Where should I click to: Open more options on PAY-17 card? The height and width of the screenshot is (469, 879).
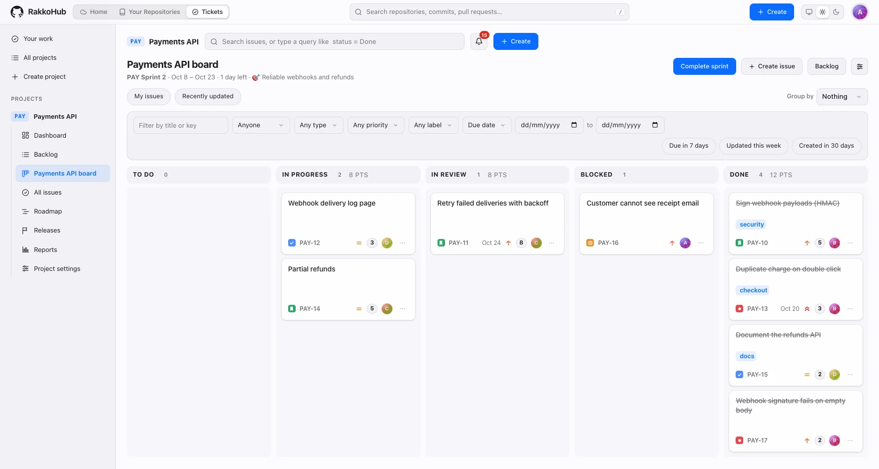coord(850,441)
